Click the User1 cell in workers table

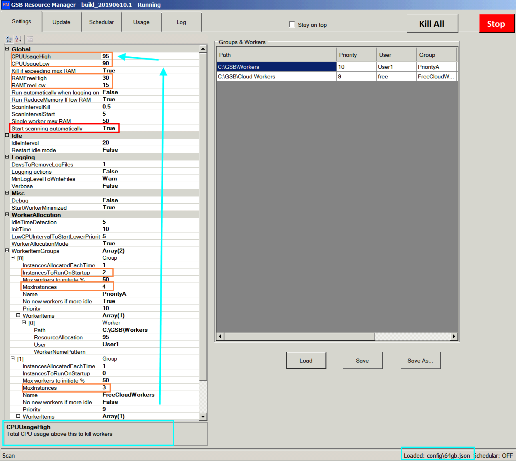pyautogui.click(x=396, y=67)
